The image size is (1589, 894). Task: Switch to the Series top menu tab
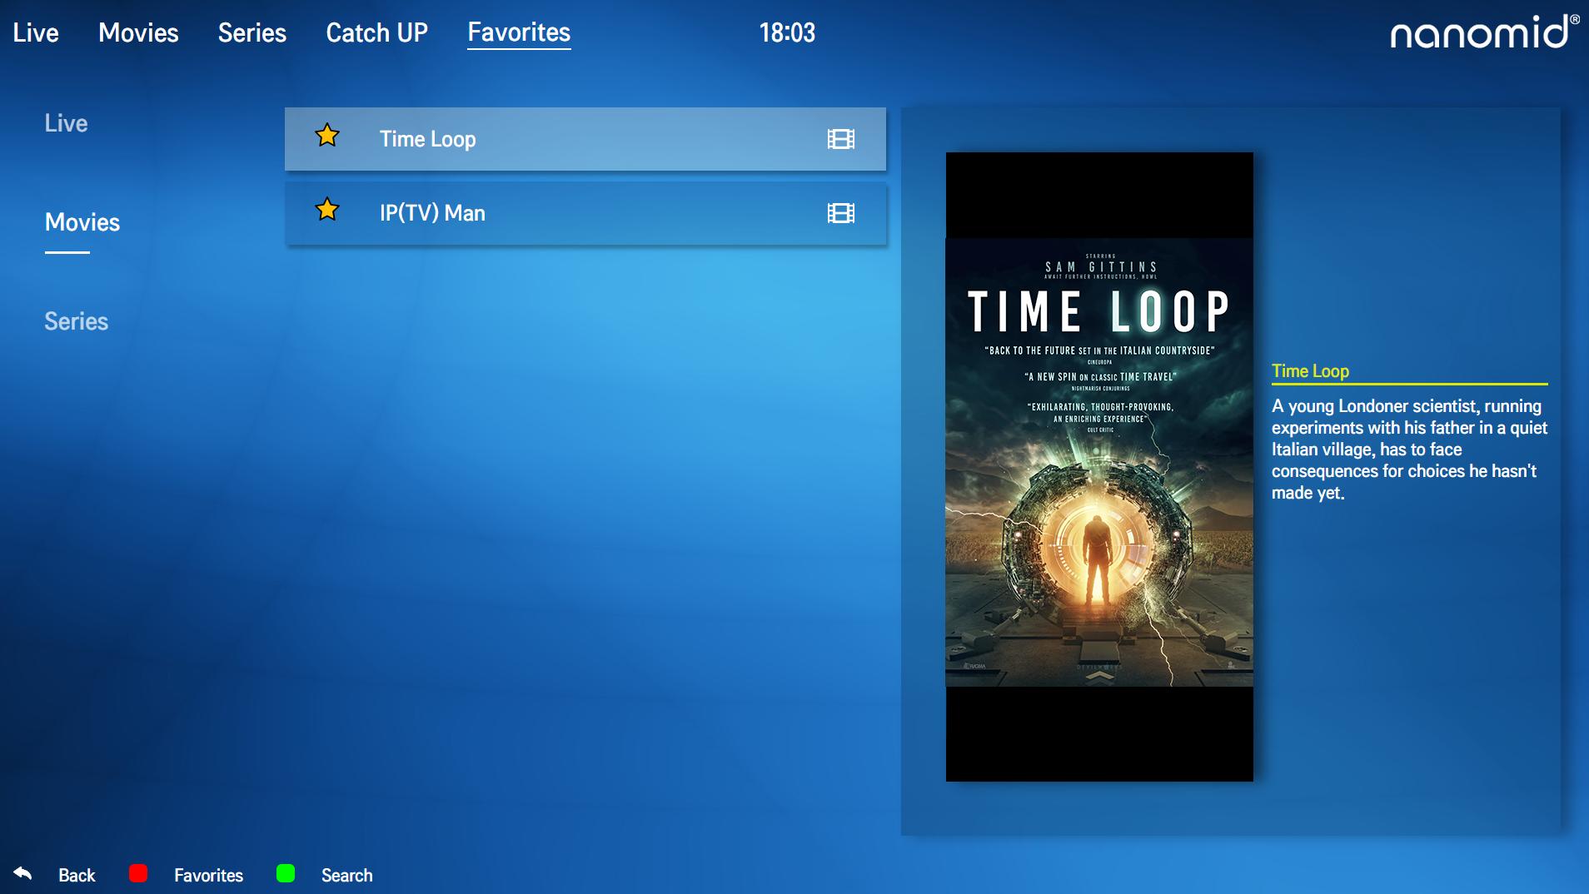pyautogui.click(x=252, y=32)
